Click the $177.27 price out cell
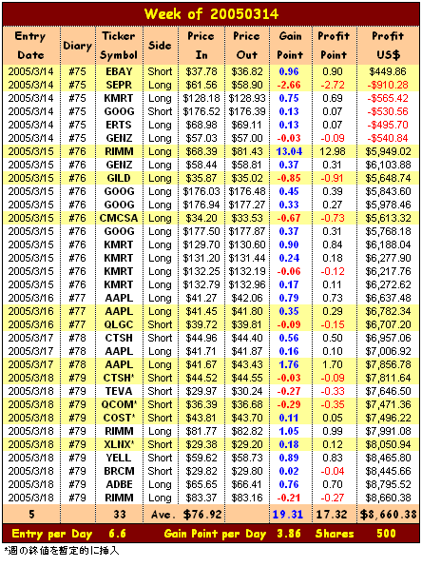Image resolution: width=422 pixels, height=567 pixels. coord(247,205)
